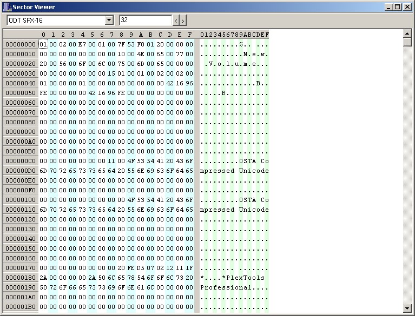
Task: Open the ODT SPX-16 drive dropdown
Action: [109, 20]
